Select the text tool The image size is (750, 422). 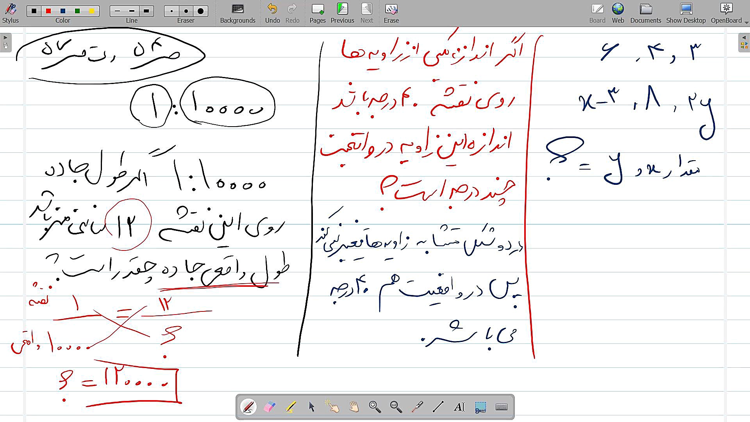click(459, 407)
